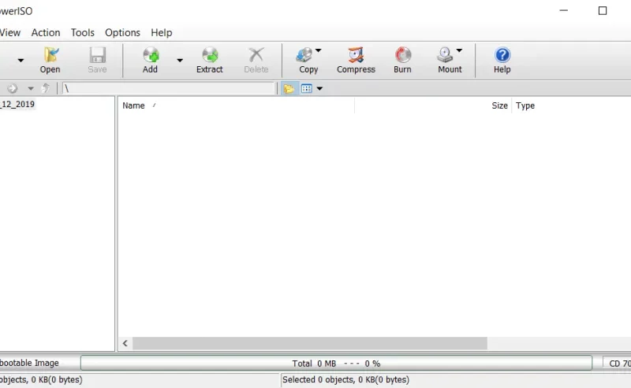Toggle the folder tree view icon
Image resolution: width=631 pixels, height=388 pixels.
(x=289, y=88)
